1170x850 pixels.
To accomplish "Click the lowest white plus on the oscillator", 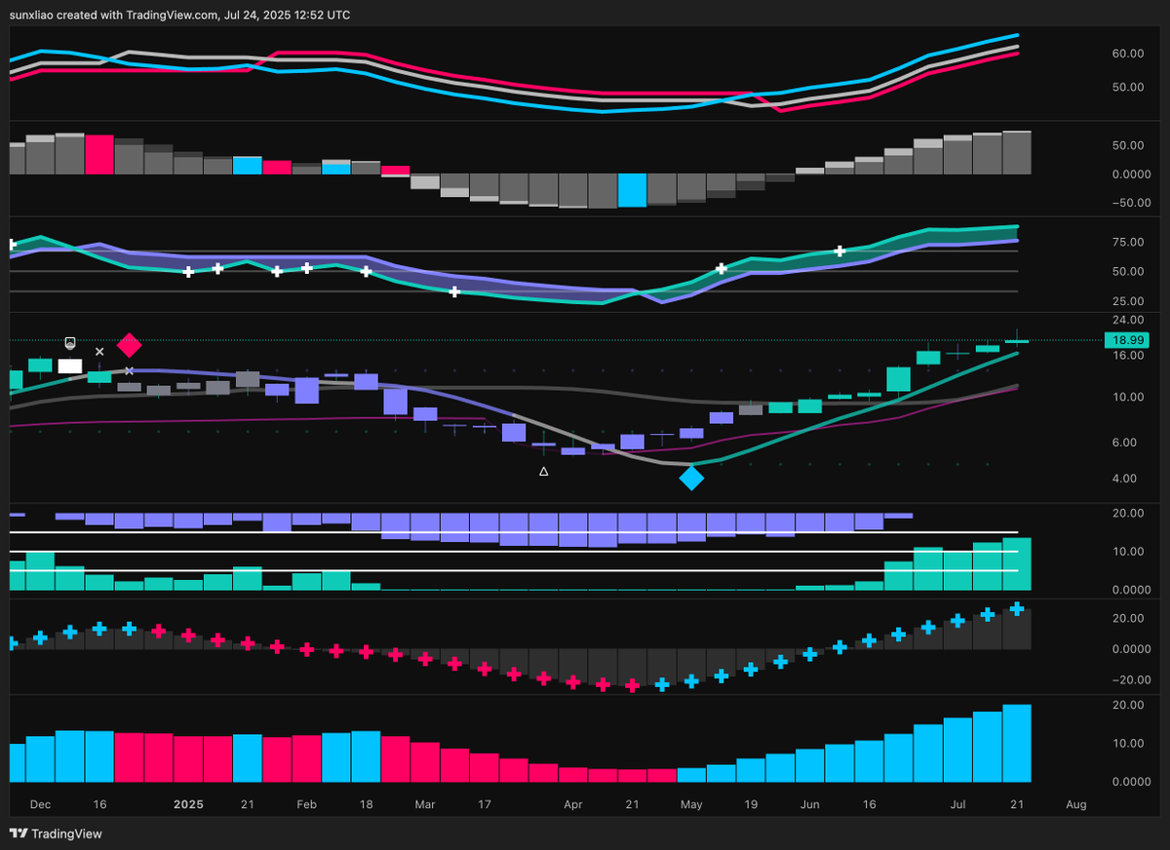I will click(454, 291).
